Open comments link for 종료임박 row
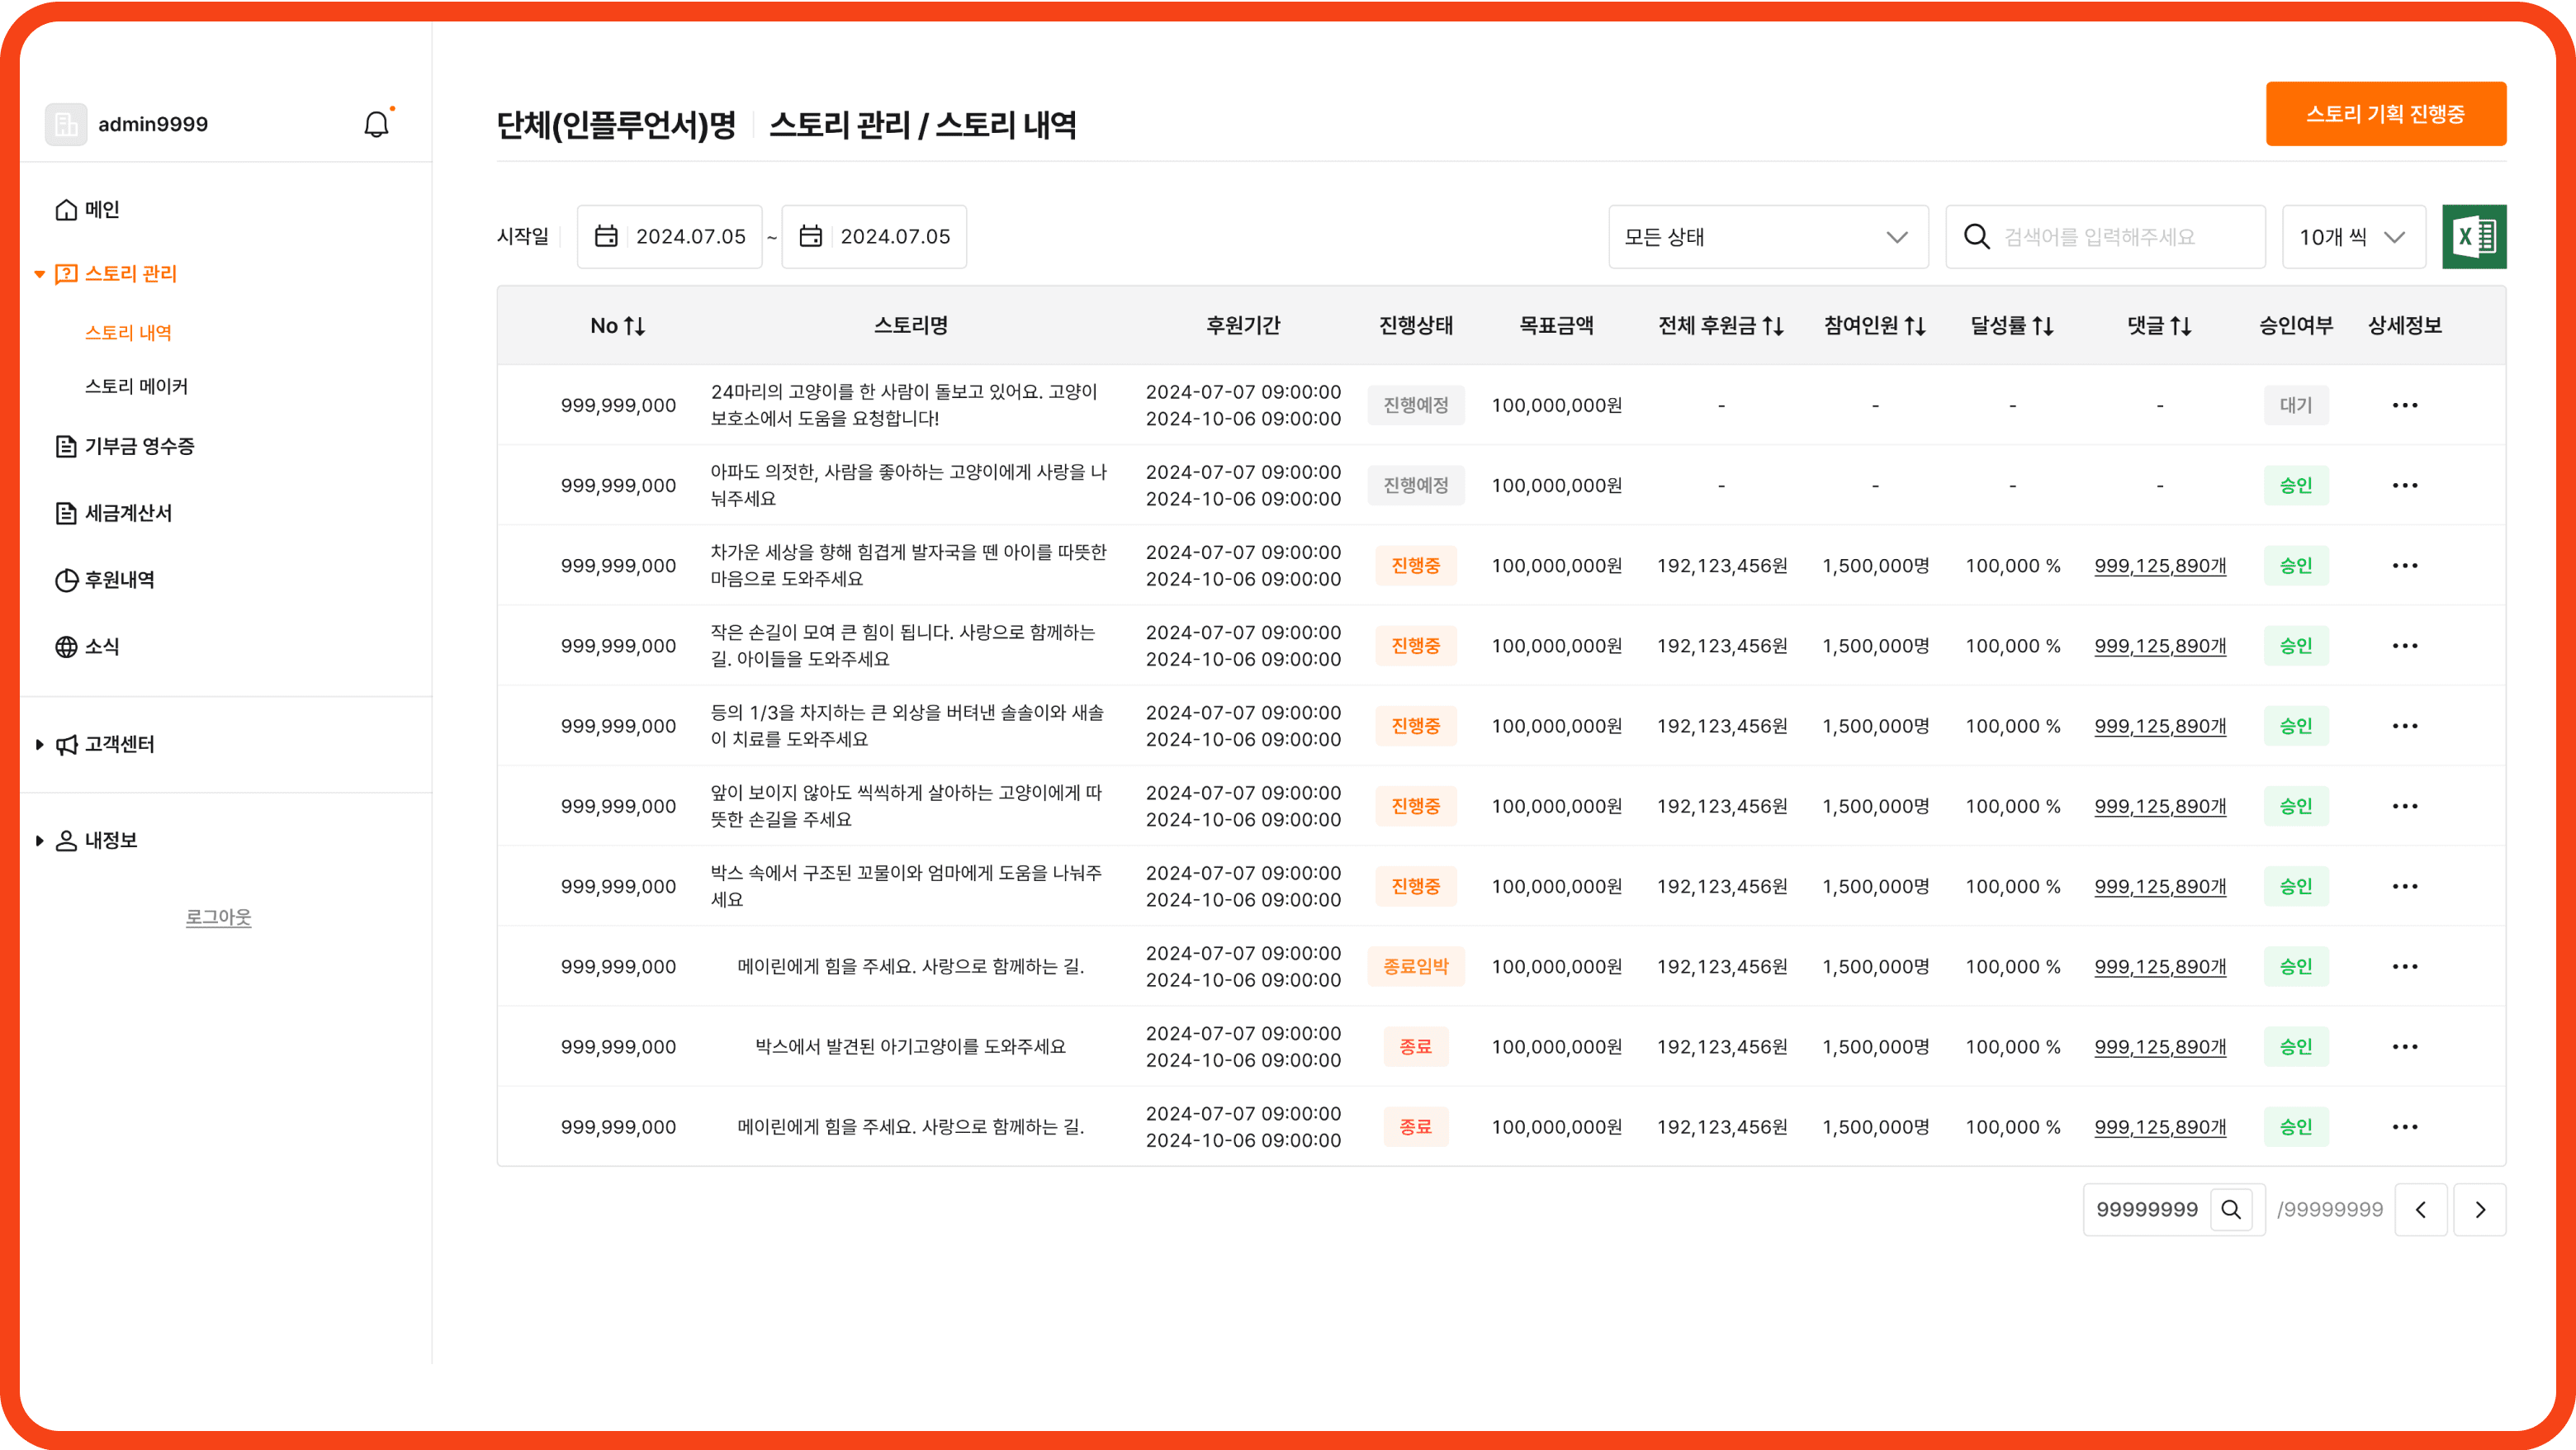Viewport: 2576px width, 1450px height. [2160, 966]
